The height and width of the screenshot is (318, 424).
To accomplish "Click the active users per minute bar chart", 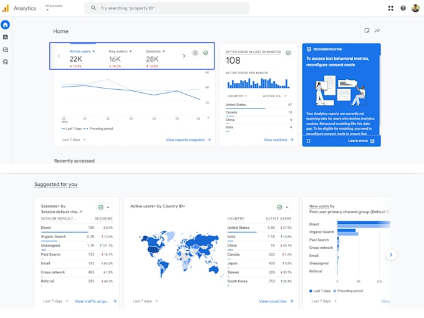I will click(258, 84).
